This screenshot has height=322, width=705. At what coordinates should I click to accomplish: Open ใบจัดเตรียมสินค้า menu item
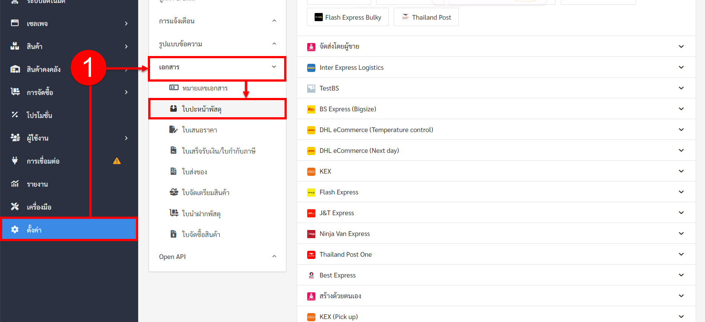(x=217, y=193)
